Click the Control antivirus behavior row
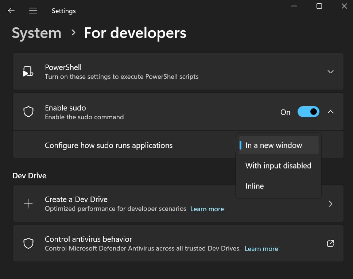The image size is (353, 279). [x=146, y=243]
